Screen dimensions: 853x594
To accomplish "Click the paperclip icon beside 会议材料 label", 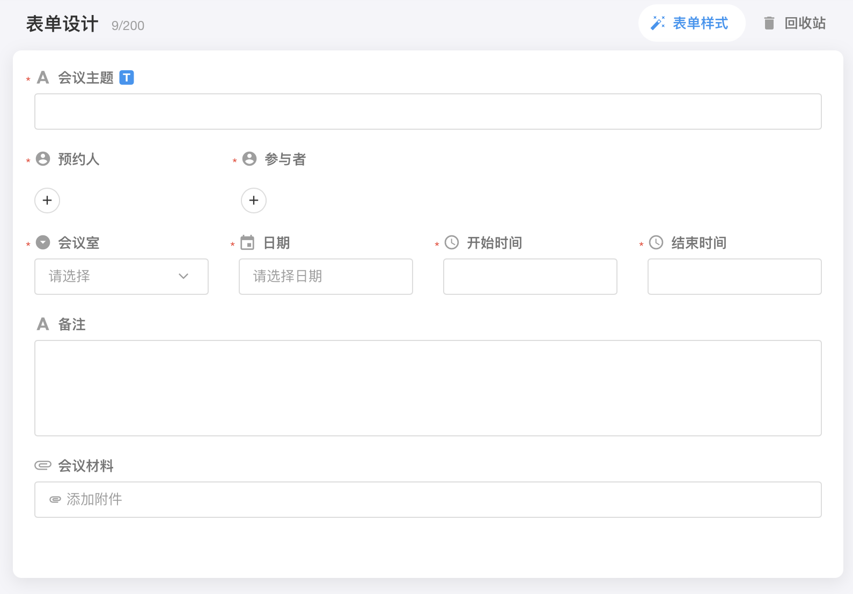I will 43,465.
